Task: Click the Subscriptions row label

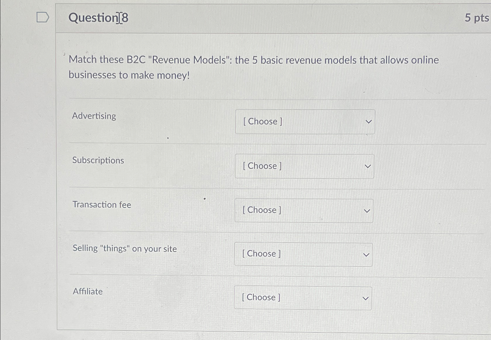Action: (x=98, y=160)
